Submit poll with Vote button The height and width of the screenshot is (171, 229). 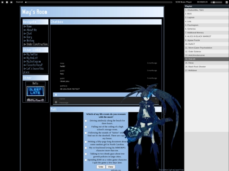point(101,167)
